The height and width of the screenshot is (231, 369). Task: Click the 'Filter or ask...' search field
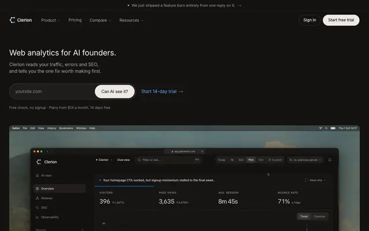click(168, 160)
